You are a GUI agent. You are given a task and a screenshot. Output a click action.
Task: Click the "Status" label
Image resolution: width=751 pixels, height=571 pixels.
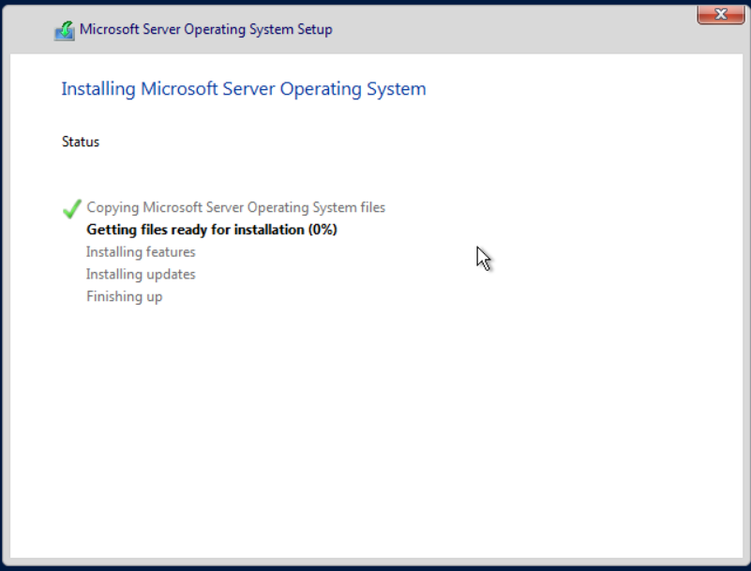81,142
